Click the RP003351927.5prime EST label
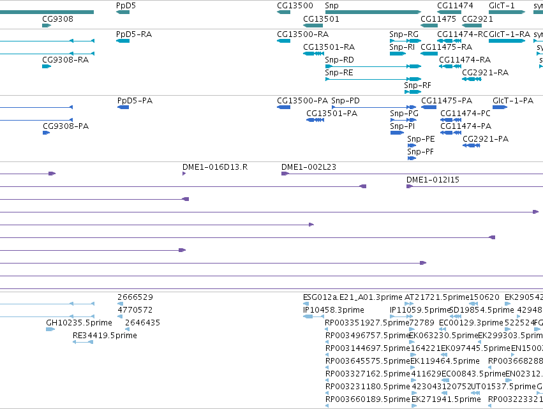543x409 pixels. tap(368, 323)
